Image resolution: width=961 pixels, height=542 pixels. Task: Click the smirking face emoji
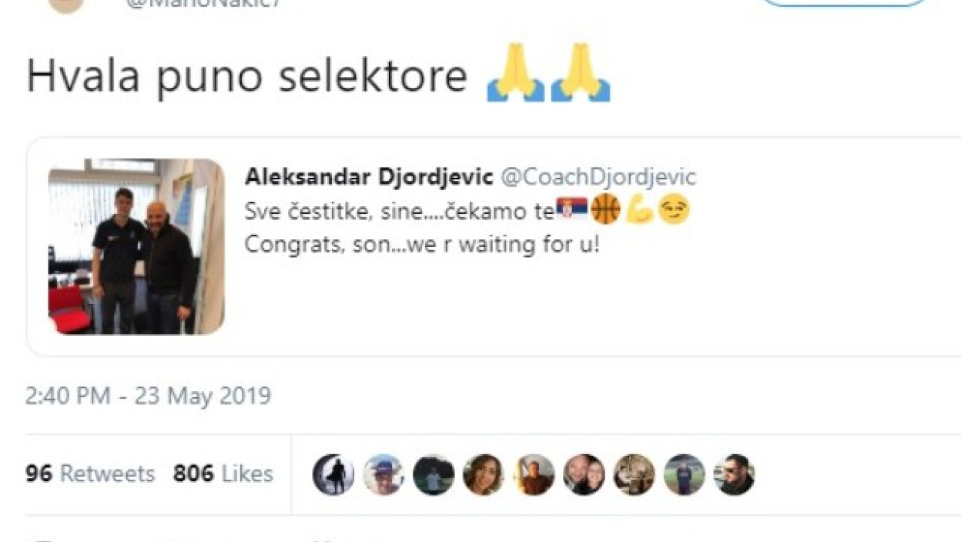pos(673,209)
